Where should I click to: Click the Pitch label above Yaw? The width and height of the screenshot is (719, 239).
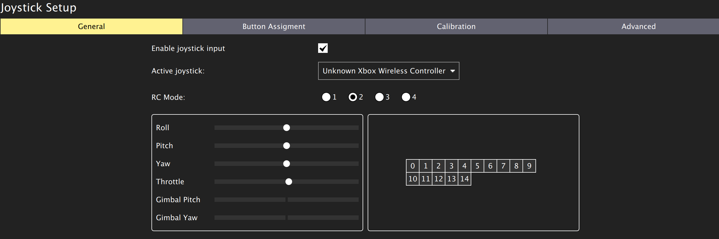[165, 146]
